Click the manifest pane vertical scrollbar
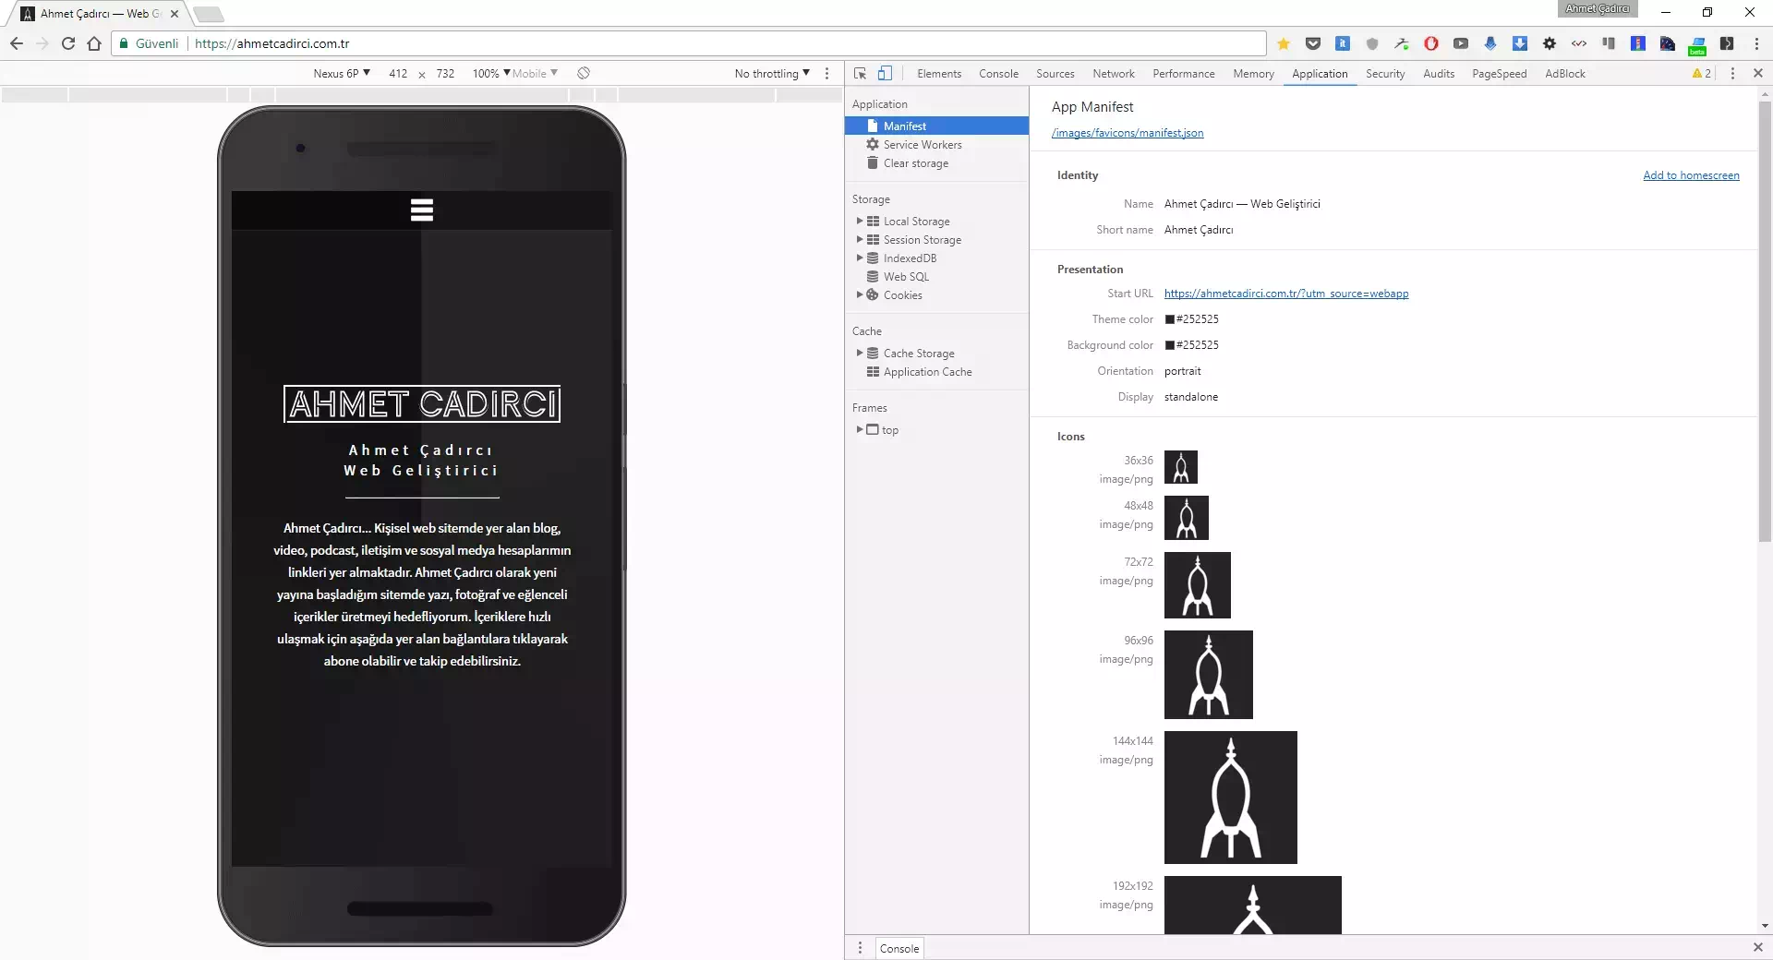 click(1765, 323)
